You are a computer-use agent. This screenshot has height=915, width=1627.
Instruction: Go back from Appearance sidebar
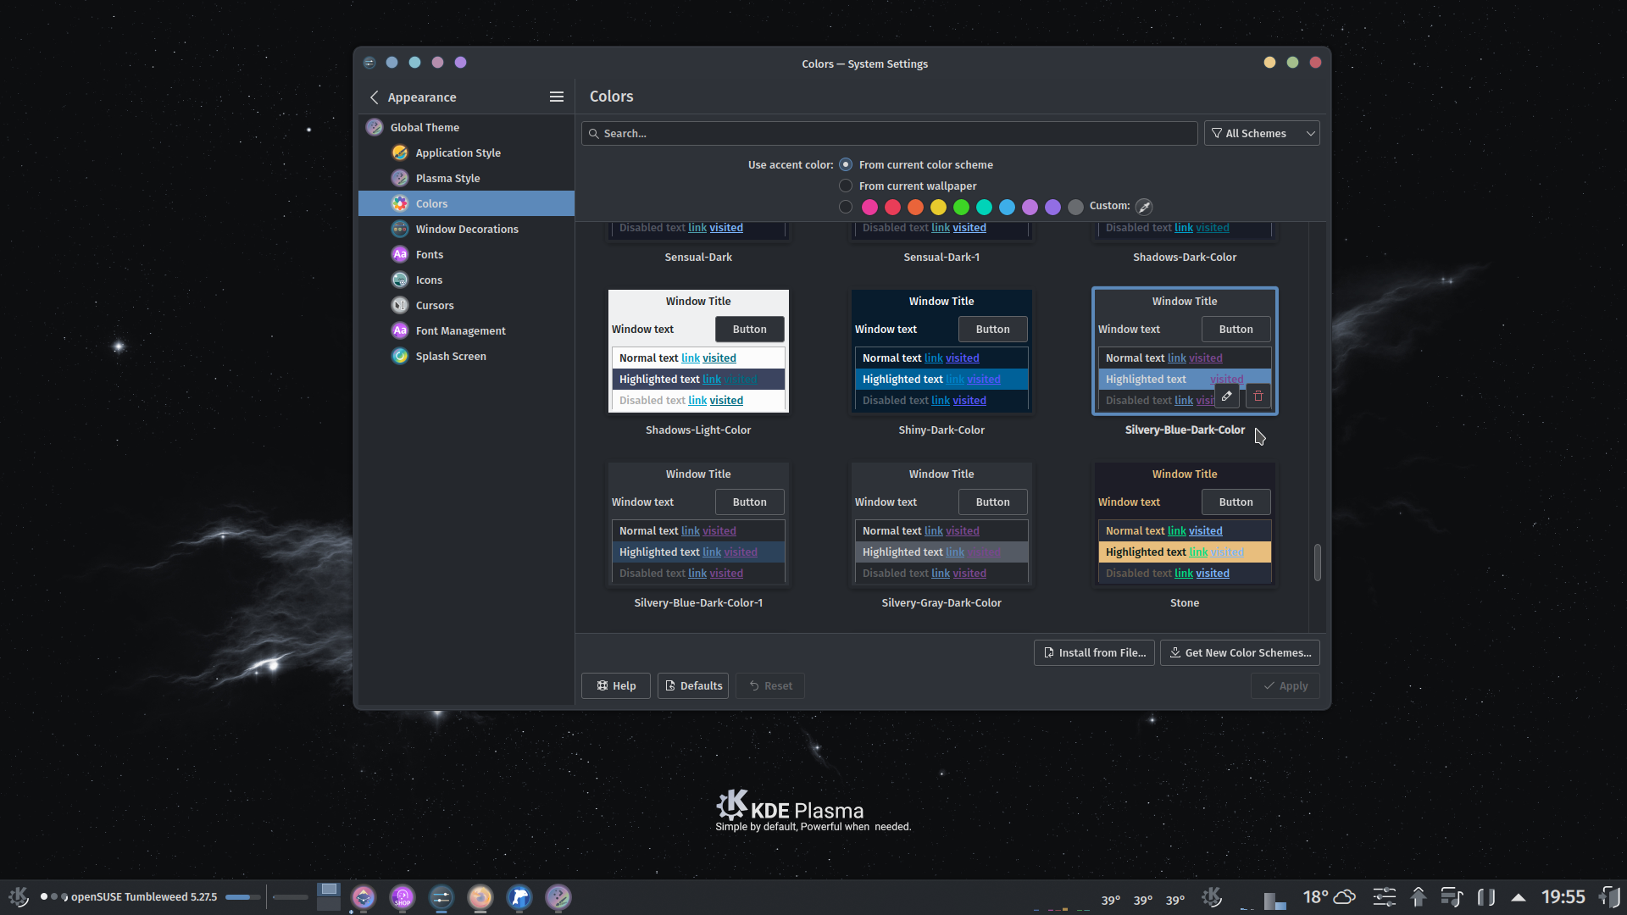coord(375,97)
